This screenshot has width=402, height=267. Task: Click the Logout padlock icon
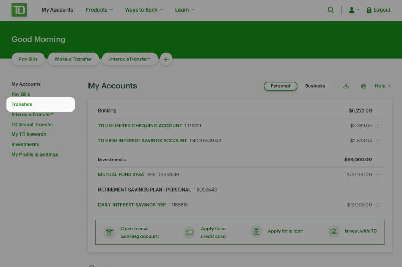369,10
